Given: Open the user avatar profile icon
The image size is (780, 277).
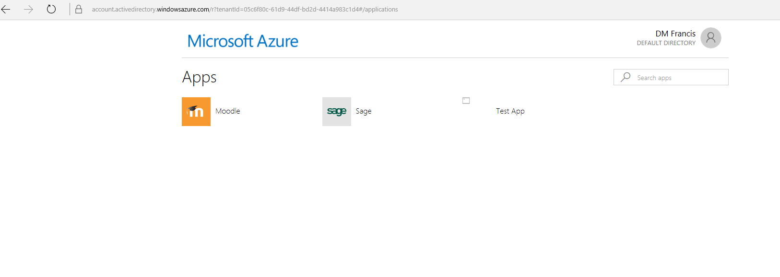Looking at the screenshot, I should coord(711,38).
